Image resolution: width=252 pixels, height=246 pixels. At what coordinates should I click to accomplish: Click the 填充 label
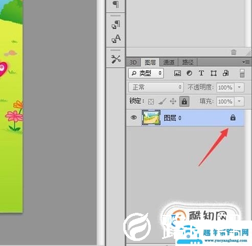(x=207, y=102)
